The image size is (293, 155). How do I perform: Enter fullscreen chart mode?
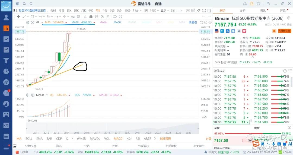coord(204,11)
